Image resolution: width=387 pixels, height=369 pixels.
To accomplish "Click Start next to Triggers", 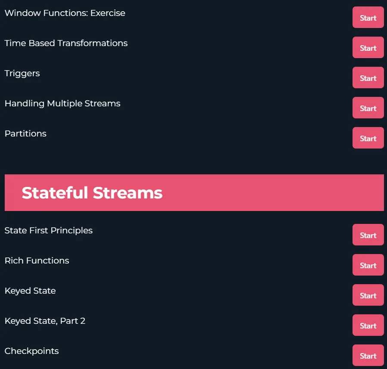I will [368, 78].
